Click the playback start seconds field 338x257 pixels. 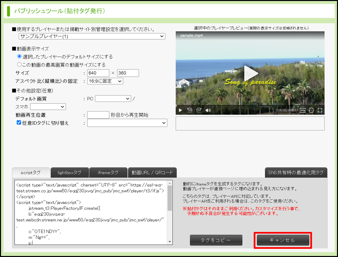point(98,115)
